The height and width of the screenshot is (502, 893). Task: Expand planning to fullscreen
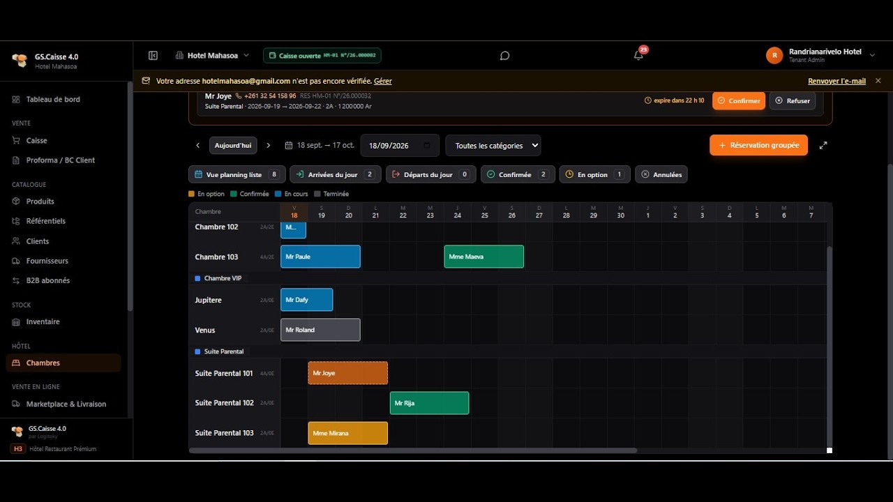point(823,145)
